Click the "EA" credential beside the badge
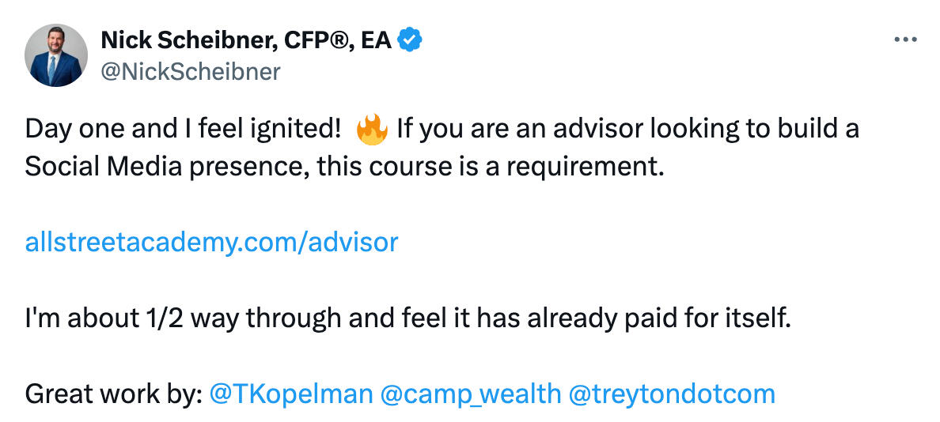The height and width of the screenshot is (422, 940). (375, 40)
